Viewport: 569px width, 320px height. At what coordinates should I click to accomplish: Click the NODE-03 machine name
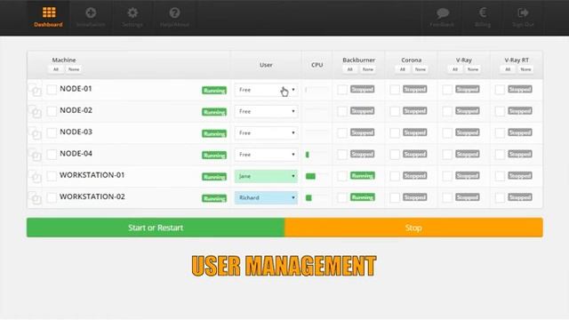[76, 132]
